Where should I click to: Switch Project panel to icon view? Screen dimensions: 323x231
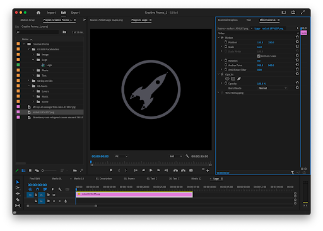(30, 171)
